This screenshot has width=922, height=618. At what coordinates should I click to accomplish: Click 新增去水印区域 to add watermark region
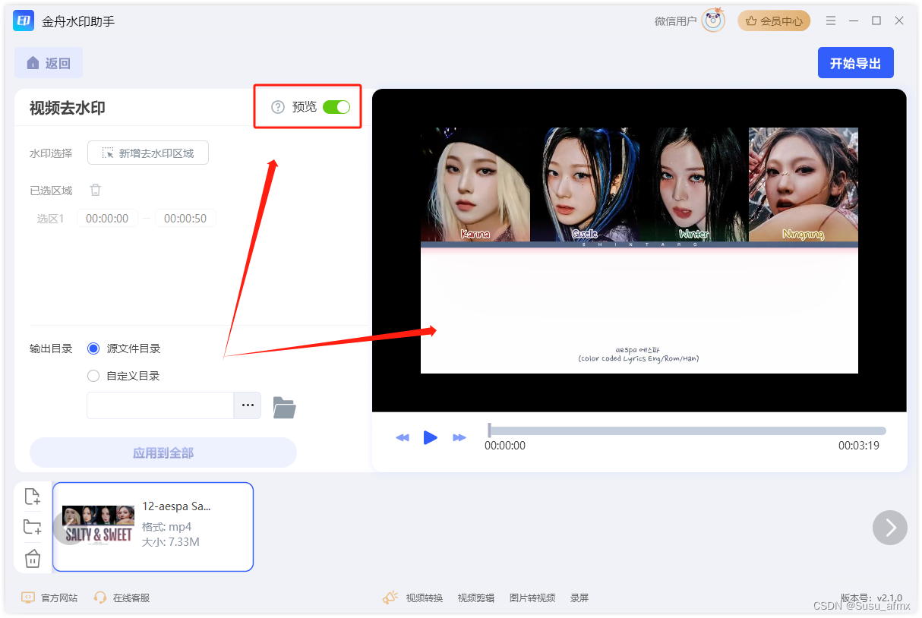tap(148, 153)
